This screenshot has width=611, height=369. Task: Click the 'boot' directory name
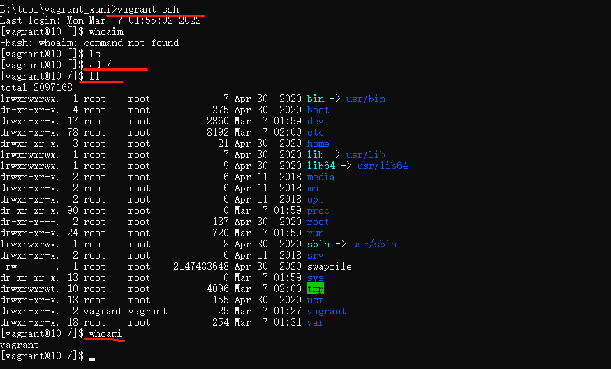click(318, 110)
